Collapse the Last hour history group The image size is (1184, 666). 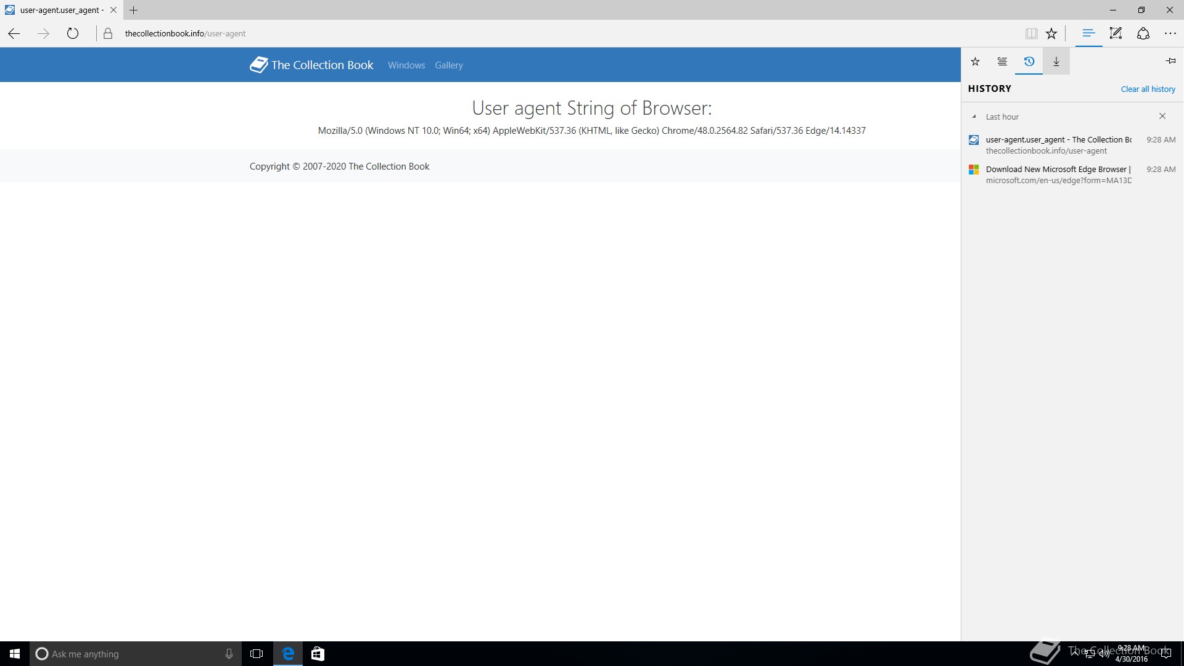click(x=974, y=117)
